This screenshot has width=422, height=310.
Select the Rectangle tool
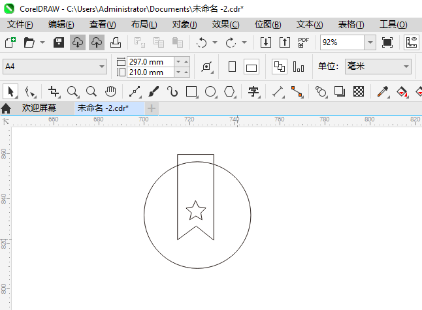pyautogui.click(x=192, y=91)
